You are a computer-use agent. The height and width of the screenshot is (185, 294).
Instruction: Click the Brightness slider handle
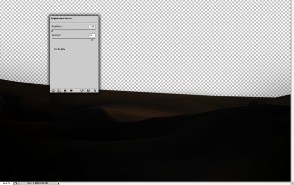[52, 31]
